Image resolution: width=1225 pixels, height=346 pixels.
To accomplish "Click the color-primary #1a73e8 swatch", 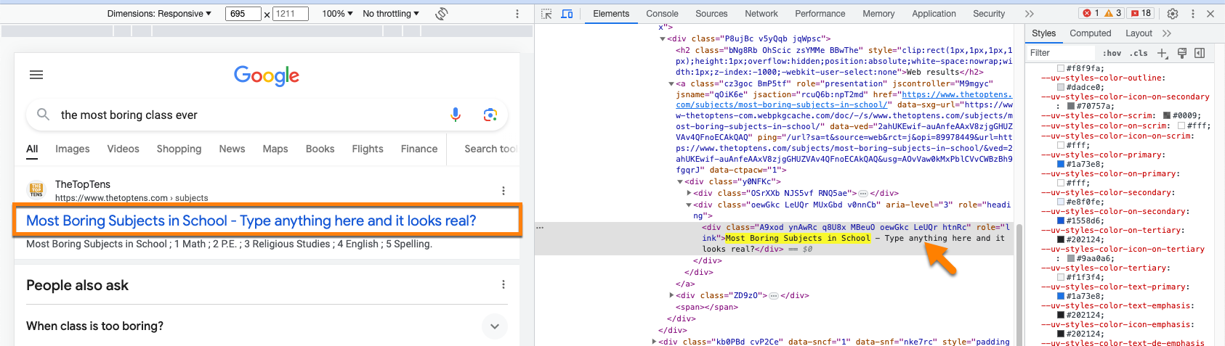I will [x=1061, y=165].
